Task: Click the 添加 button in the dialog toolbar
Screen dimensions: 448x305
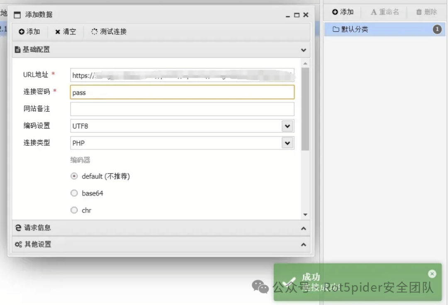Action: (29, 31)
